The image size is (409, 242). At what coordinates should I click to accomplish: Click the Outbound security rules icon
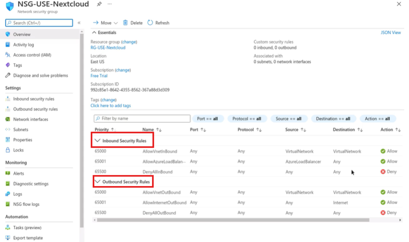pos(8,109)
